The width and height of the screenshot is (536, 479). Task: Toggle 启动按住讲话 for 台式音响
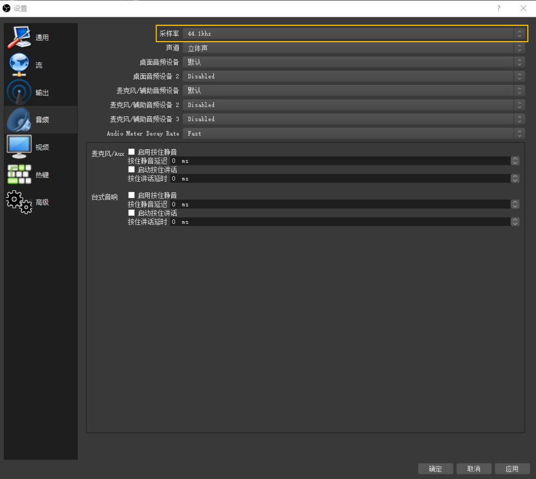[131, 213]
